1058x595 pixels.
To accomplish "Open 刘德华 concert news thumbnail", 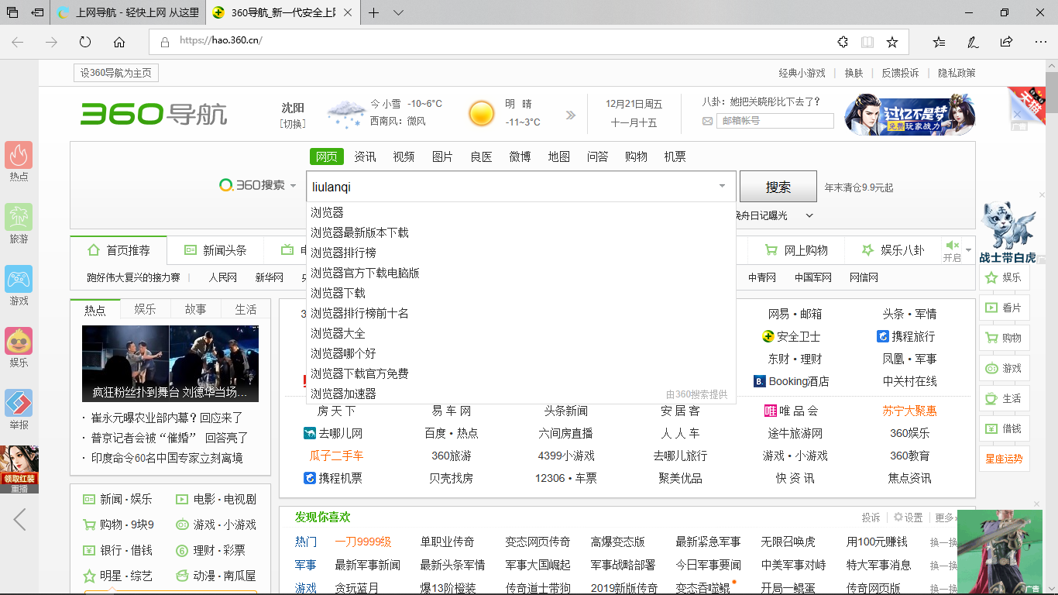I will point(170,363).
